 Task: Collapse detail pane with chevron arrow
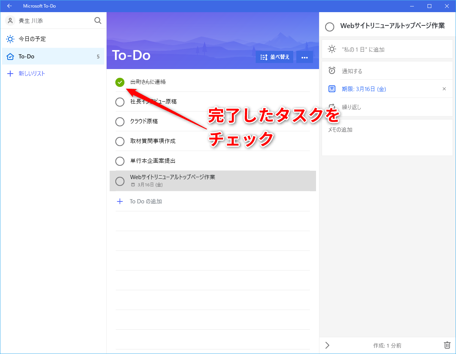(327, 345)
